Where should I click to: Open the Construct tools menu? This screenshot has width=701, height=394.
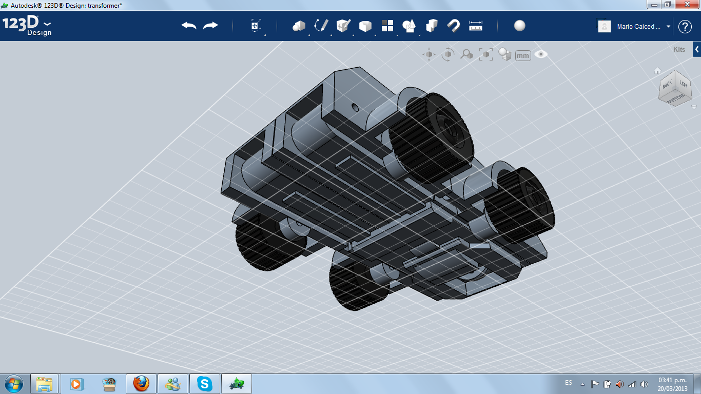[343, 26]
